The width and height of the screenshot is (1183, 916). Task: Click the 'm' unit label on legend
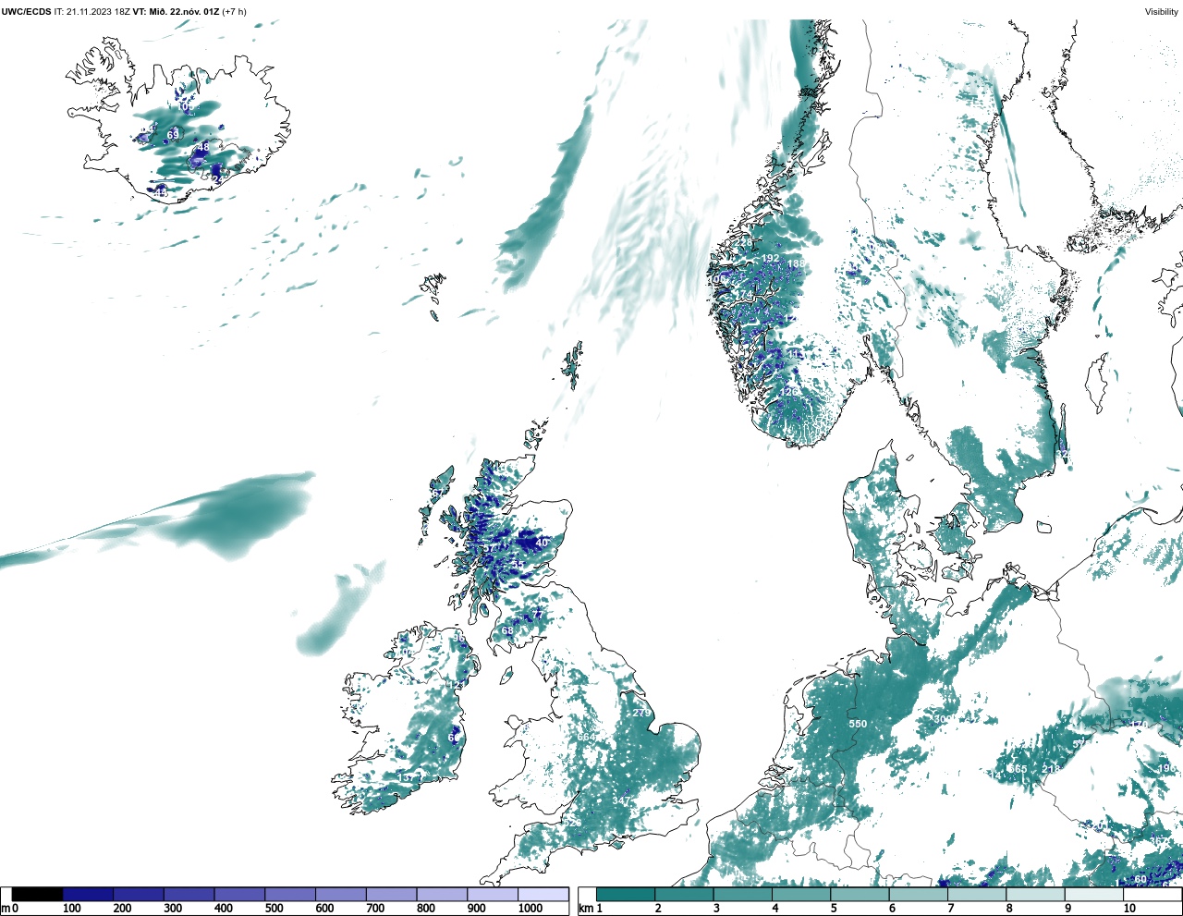pos(6,909)
